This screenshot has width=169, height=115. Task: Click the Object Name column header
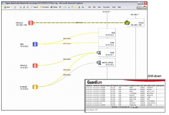151,85
